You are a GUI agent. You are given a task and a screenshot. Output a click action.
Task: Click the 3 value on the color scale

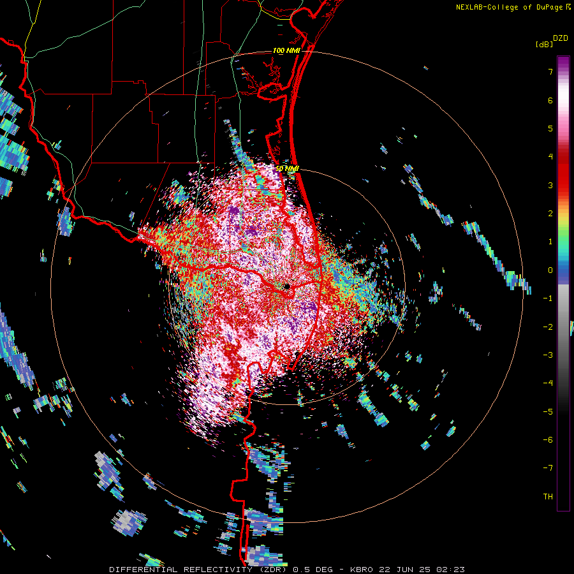550,185
